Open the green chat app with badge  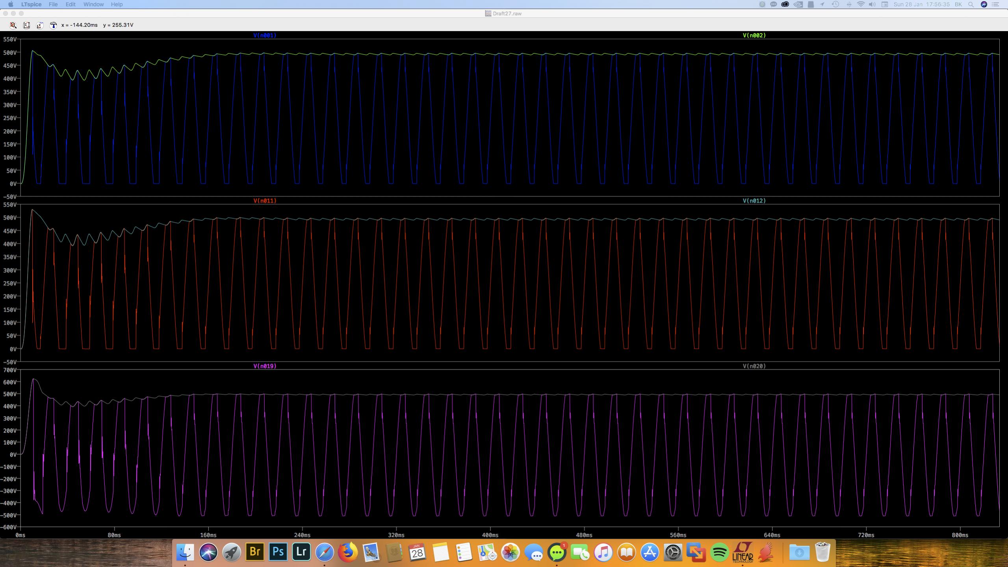[557, 552]
